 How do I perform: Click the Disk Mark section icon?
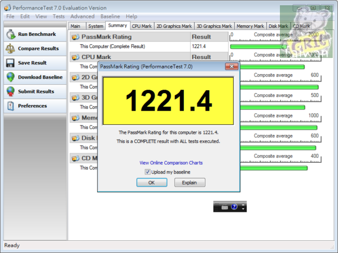click(76, 138)
